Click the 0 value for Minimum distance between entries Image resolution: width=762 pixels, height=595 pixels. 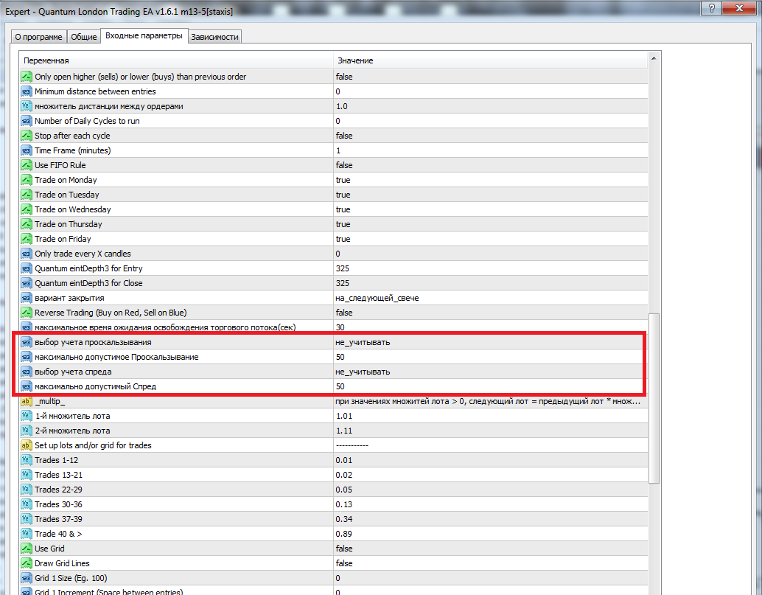[x=338, y=91]
